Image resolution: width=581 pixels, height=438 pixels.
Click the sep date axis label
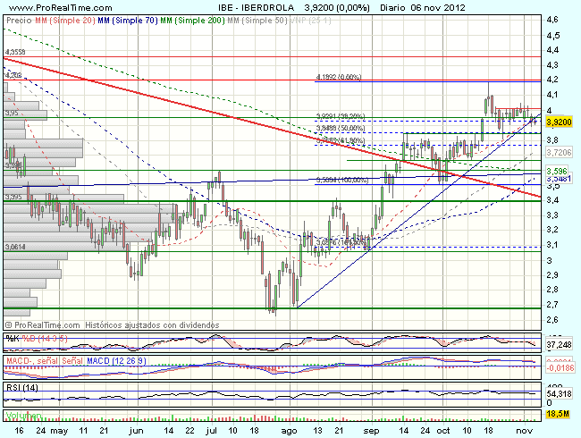pyautogui.click(x=371, y=431)
